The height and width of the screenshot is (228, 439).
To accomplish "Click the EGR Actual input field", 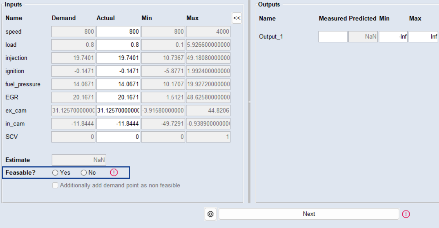I will click(x=118, y=97).
